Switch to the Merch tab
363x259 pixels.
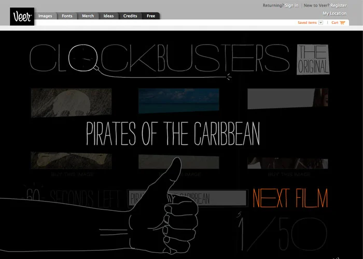[x=88, y=16]
